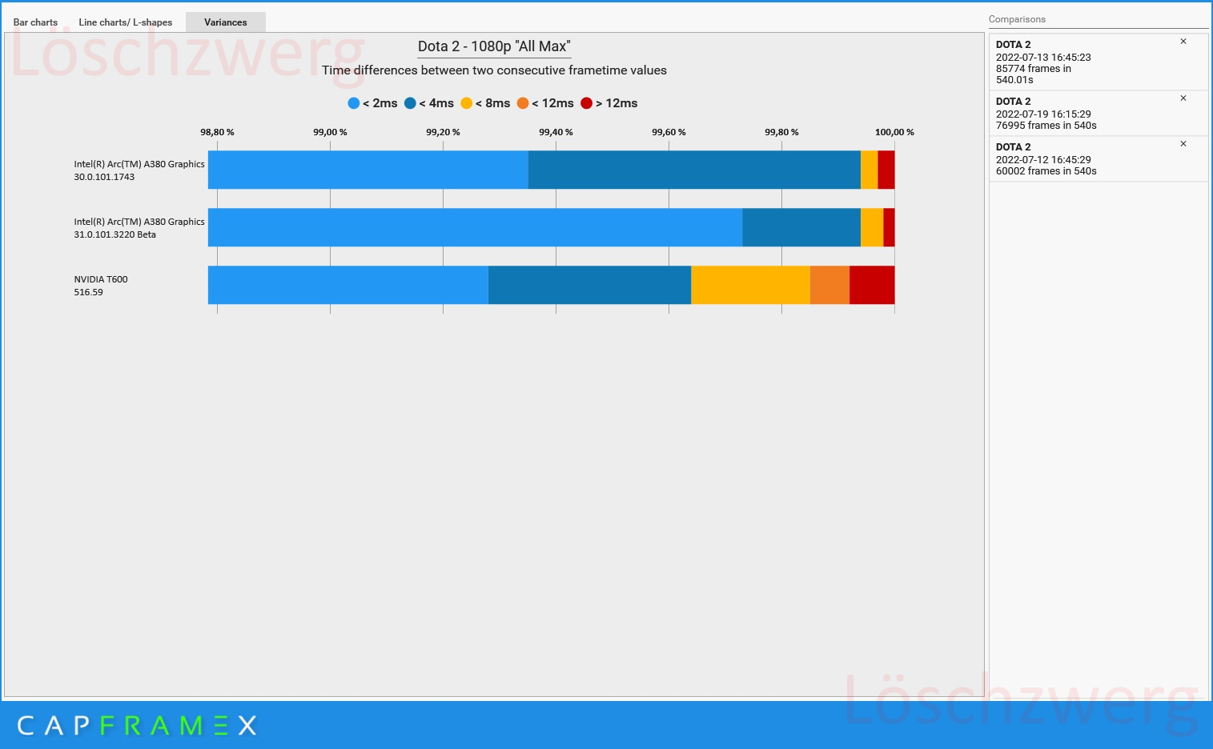Image resolution: width=1213 pixels, height=749 pixels.
Task: Select the DOTA 2 2022-07-12 16:45:29 record
Action: (1099, 159)
